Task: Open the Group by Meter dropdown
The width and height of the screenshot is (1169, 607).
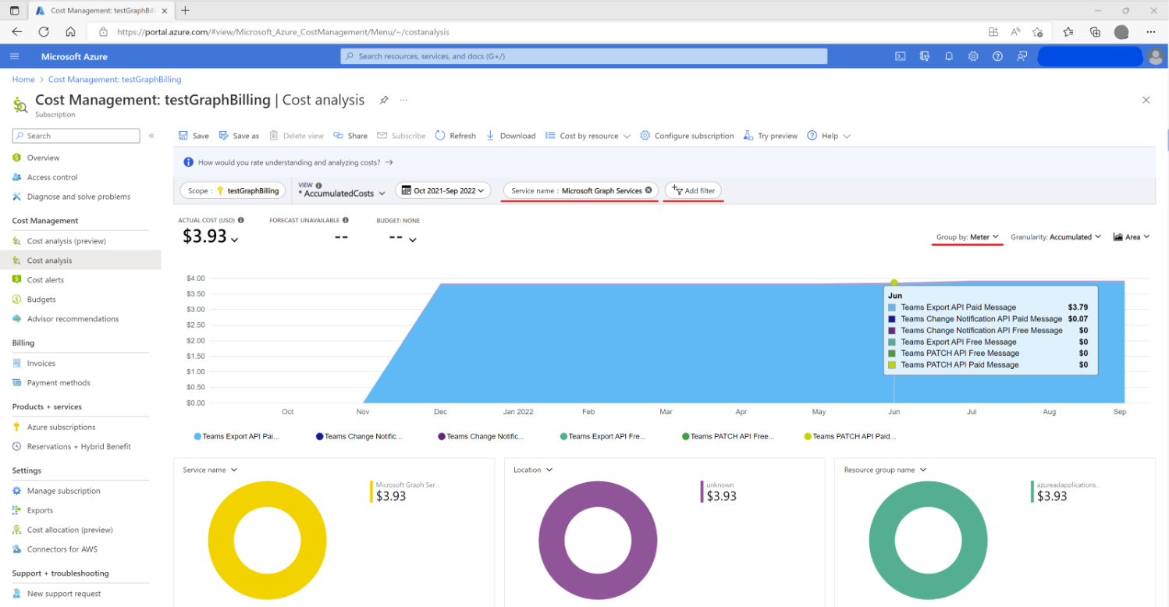Action: (x=967, y=236)
